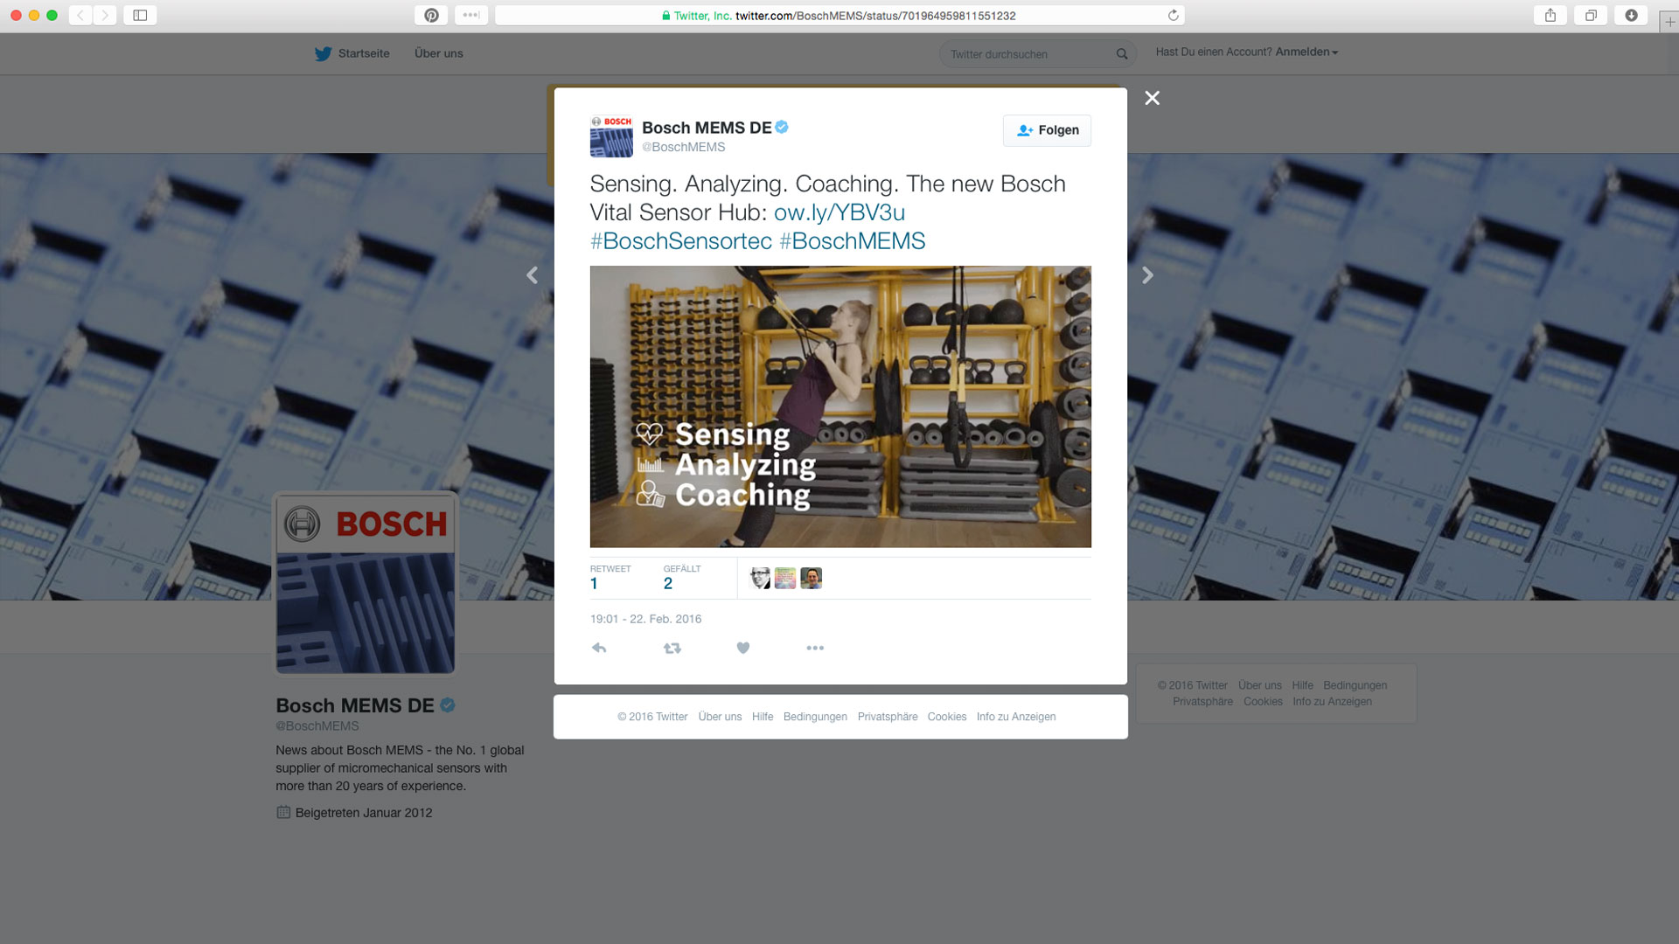The height and width of the screenshot is (944, 1679).
Task: Open the ow.ly/YBV3u link
Action: pyautogui.click(x=839, y=212)
